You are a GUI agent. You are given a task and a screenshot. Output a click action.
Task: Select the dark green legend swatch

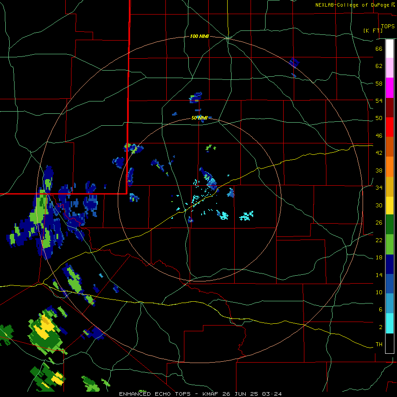pos(390,225)
